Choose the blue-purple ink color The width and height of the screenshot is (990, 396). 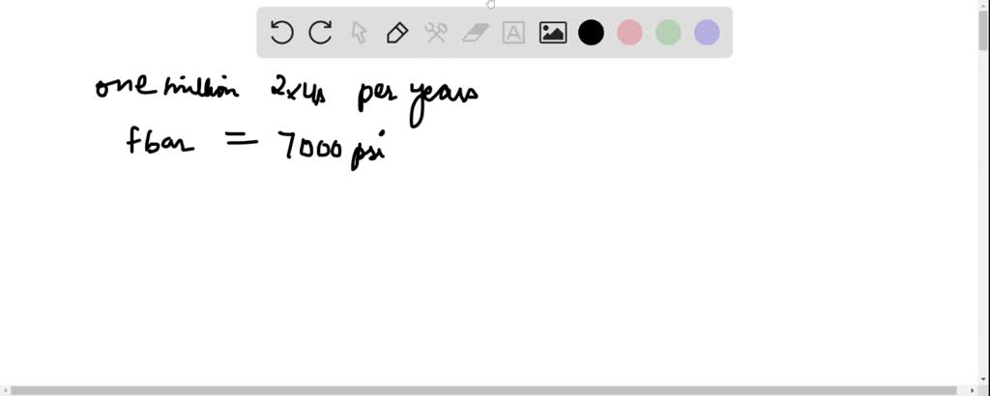707,33
